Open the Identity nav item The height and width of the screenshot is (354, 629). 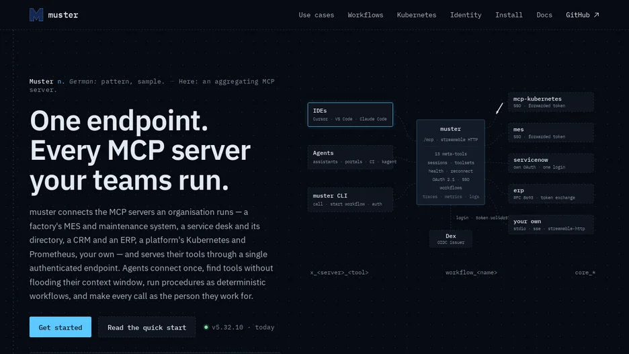coord(465,15)
